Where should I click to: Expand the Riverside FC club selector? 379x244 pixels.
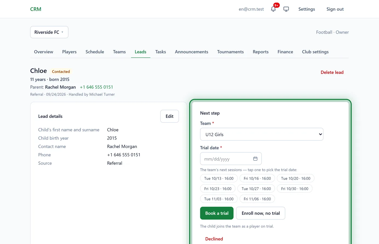coord(49,32)
